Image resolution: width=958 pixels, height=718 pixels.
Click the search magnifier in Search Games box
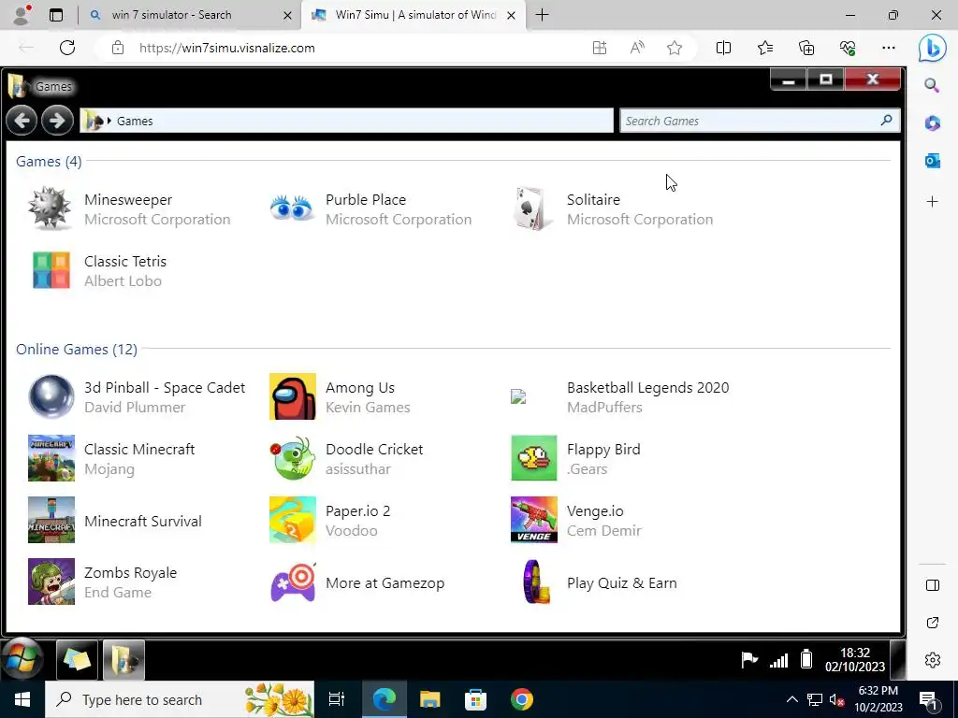(886, 121)
